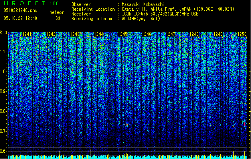Click the Receiver field label

(x=81, y=14)
